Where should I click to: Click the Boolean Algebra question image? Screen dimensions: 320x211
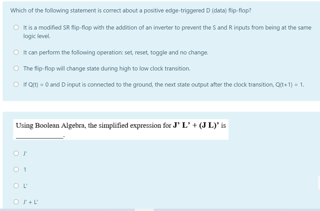[x=121, y=129]
